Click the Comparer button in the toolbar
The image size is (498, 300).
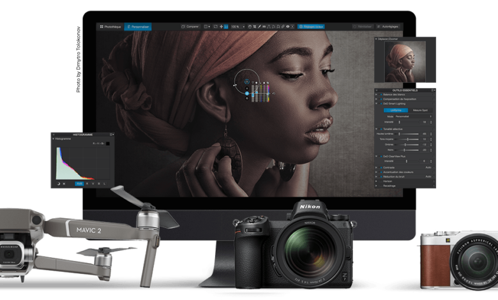point(190,27)
